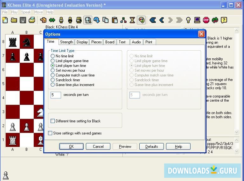The height and width of the screenshot is (181, 244).
Task: Restore settings with the Defaults button
Action: pyautogui.click(x=151, y=147)
